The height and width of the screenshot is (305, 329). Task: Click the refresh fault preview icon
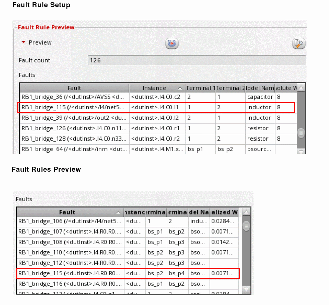click(x=172, y=43)
